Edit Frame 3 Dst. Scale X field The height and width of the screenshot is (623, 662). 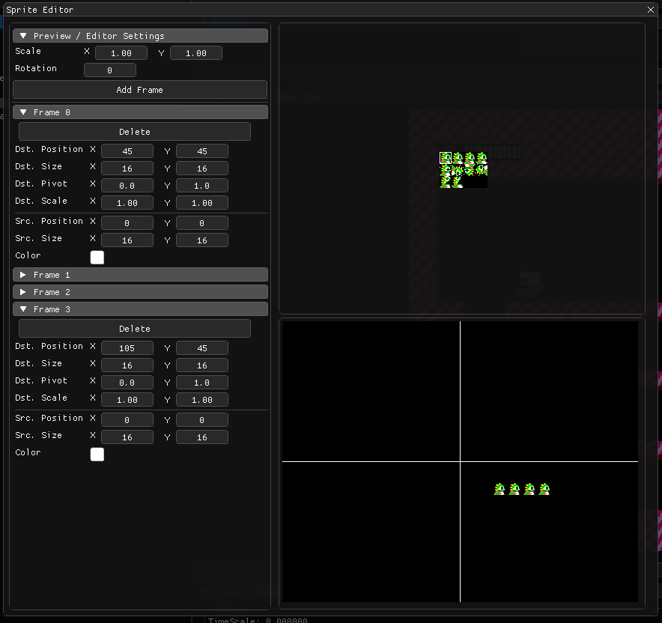[127, 400]
